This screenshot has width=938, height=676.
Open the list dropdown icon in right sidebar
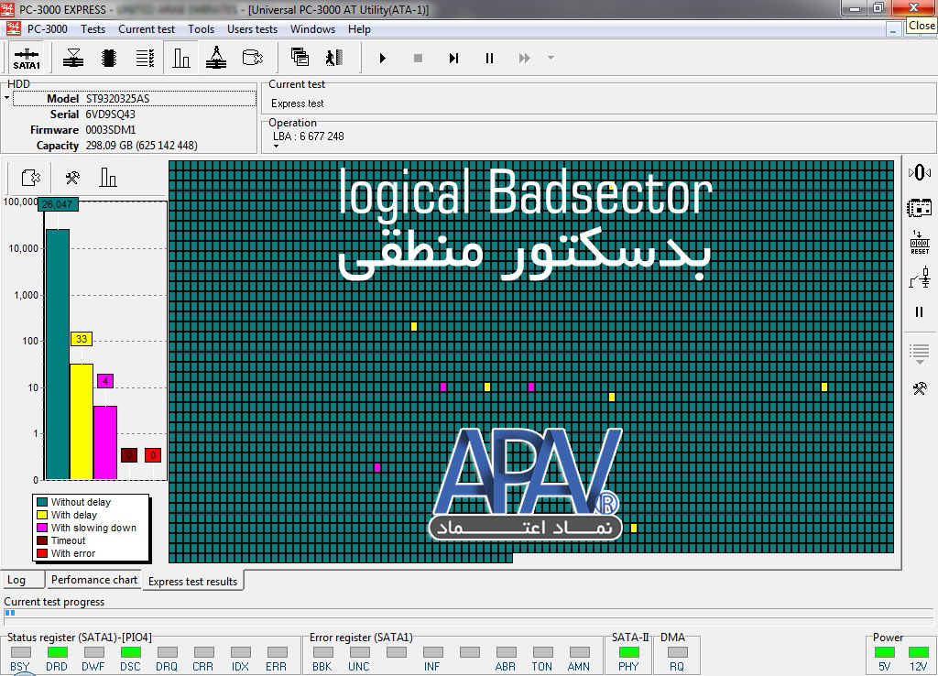point(920,354)
